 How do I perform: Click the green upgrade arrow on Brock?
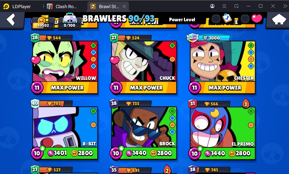121,148
